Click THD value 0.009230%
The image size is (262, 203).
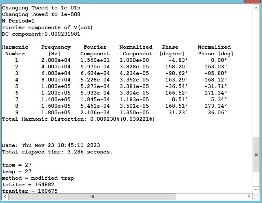pos(105,119)
